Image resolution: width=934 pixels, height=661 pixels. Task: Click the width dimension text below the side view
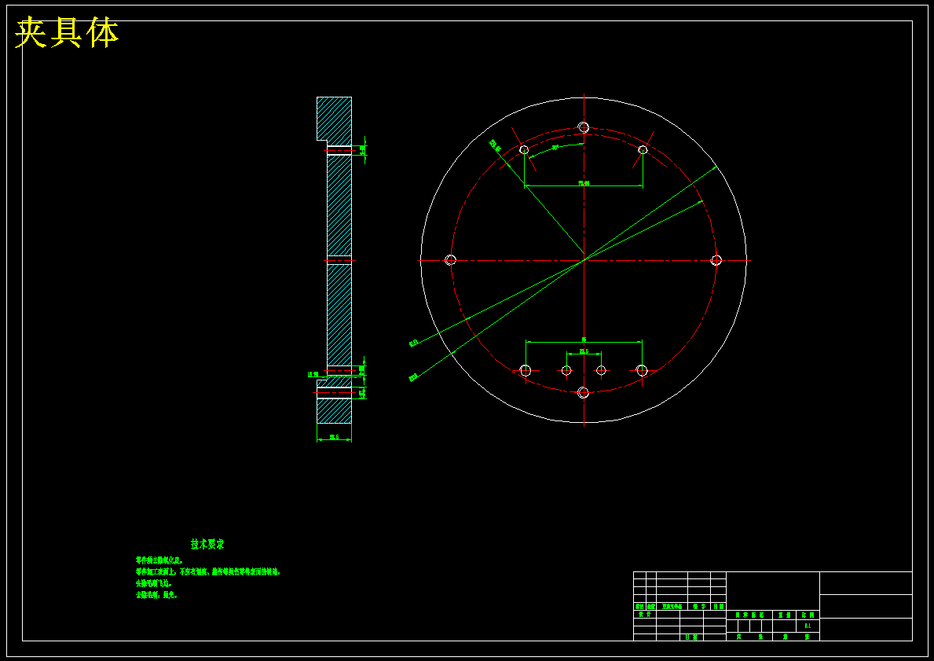pos(334,437)
